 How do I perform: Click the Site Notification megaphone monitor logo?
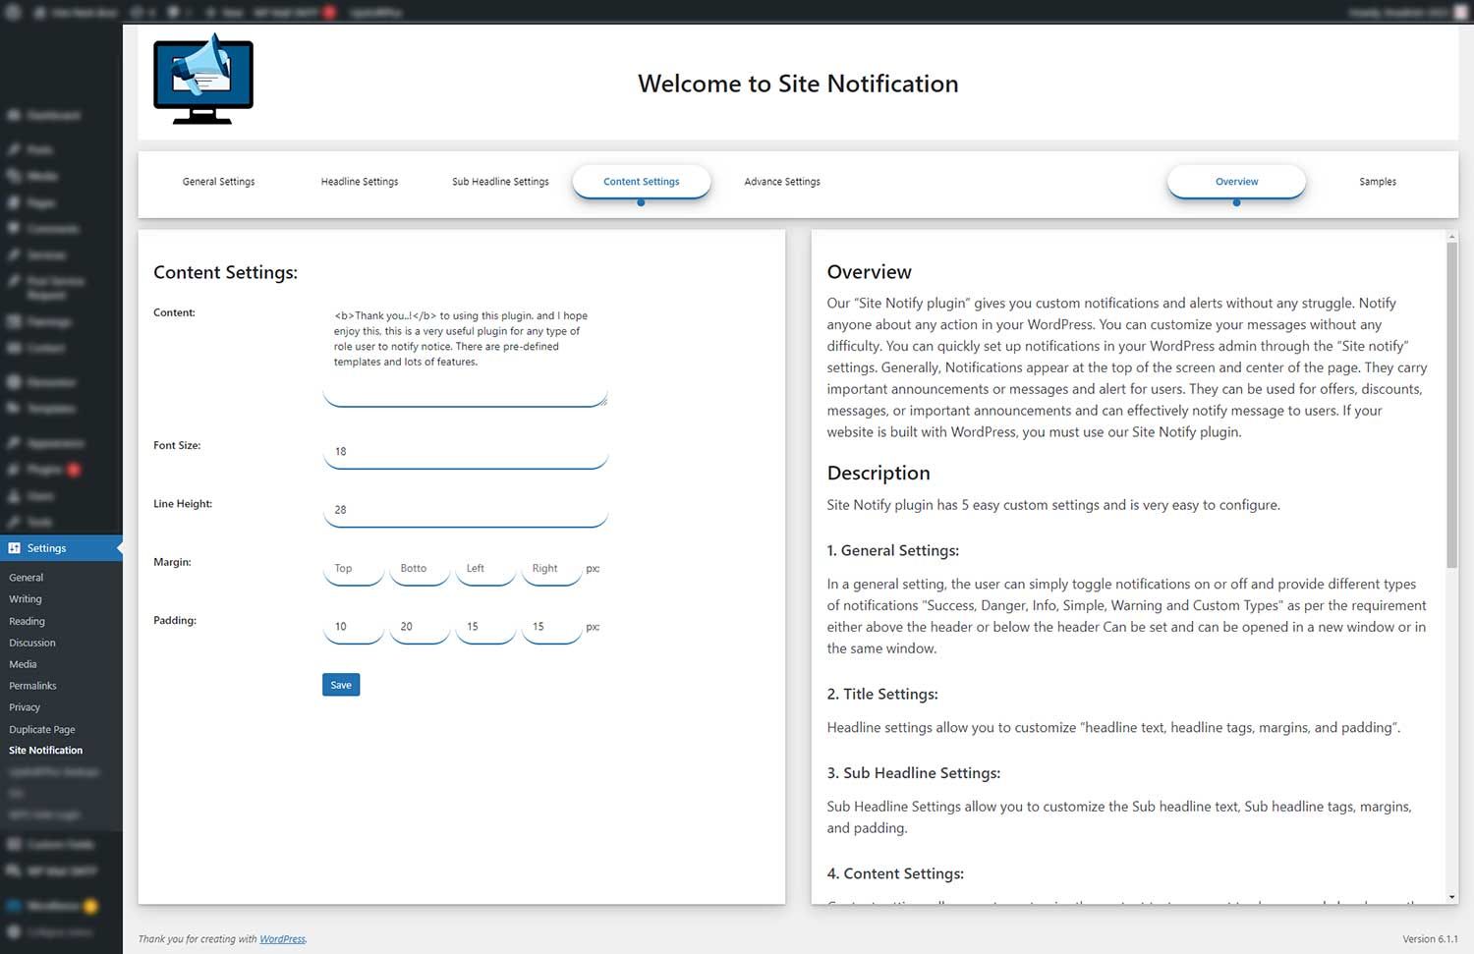[x=203, y=80]
